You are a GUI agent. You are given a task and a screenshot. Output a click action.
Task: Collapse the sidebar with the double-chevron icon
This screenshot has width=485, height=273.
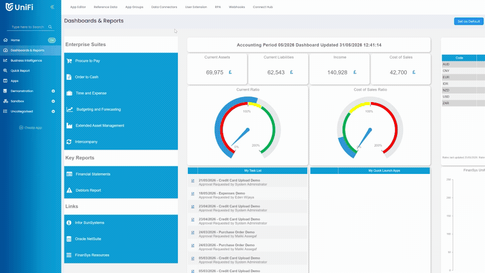pos(52,7)
